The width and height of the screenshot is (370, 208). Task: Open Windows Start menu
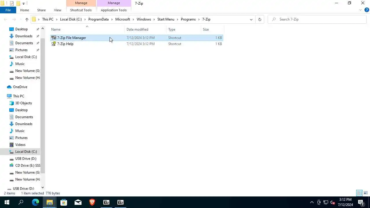7,202
